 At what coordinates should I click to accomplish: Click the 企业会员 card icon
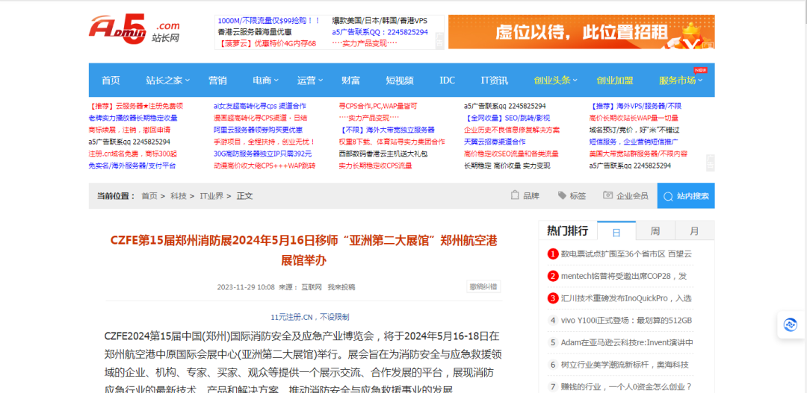(x=608, y=195)
